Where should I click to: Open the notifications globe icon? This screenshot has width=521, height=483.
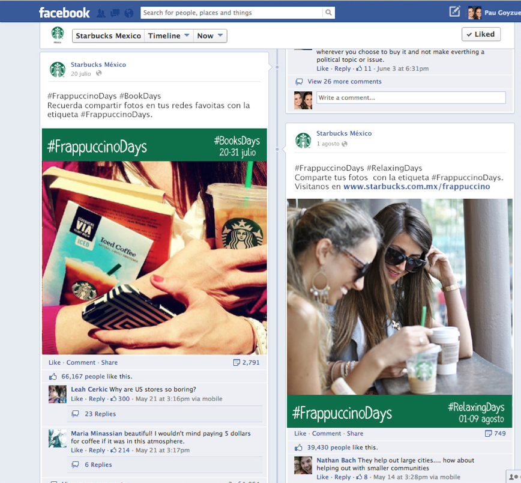pos(128,13)
